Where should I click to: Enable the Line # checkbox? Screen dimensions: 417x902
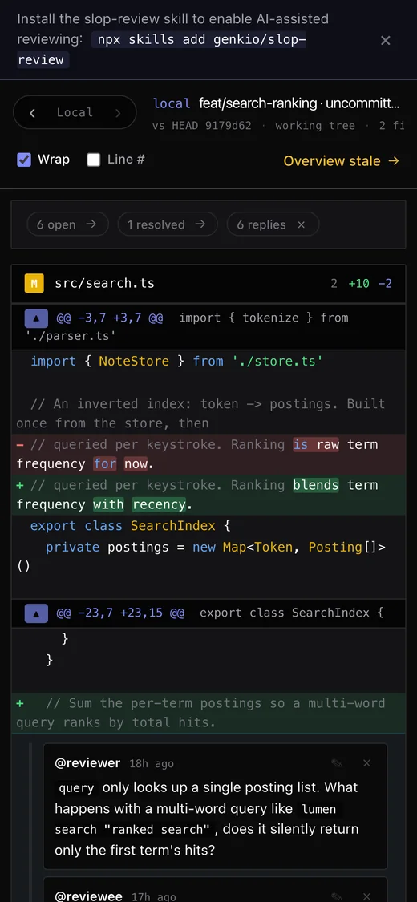coord(93,160)
